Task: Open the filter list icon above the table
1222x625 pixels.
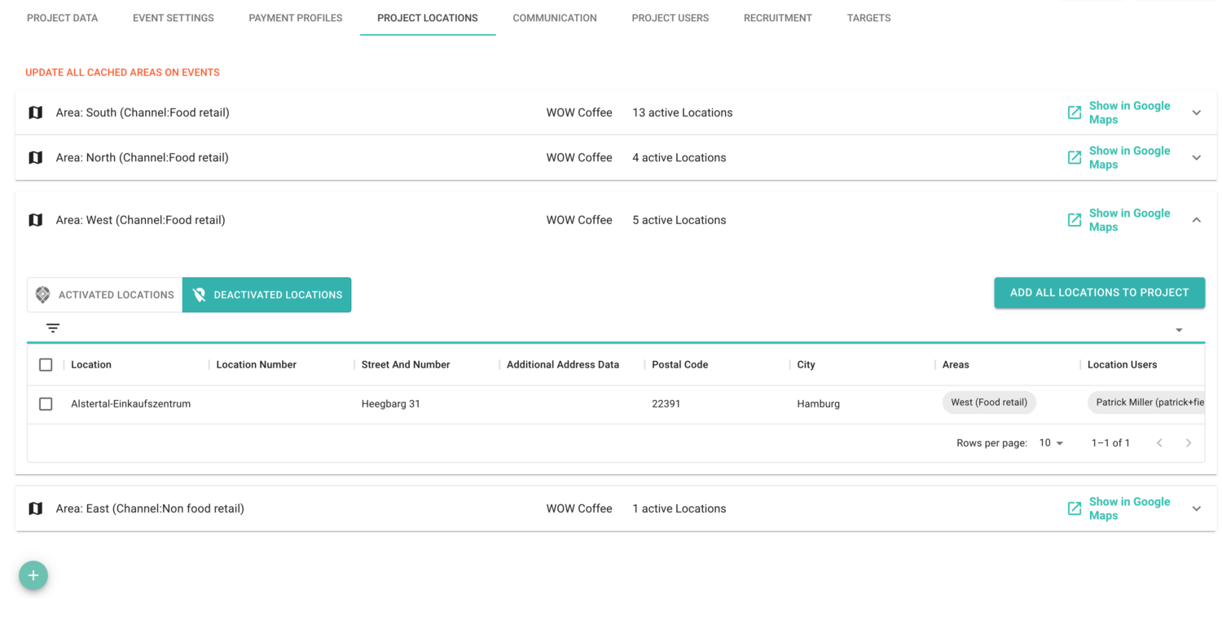Action: [x=53, y=328]
